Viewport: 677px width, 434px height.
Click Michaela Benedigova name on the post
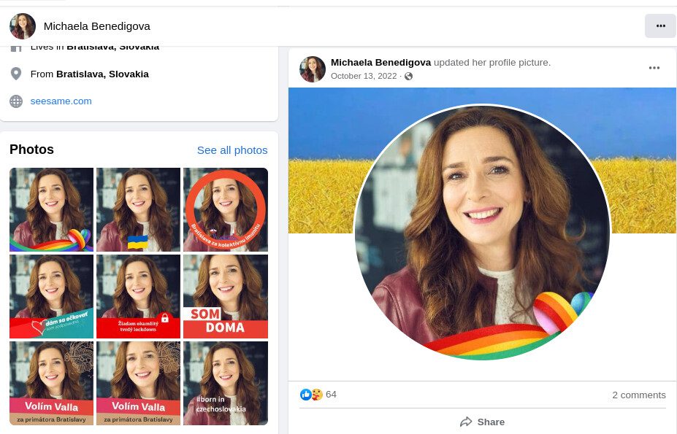tap(380, 63)
